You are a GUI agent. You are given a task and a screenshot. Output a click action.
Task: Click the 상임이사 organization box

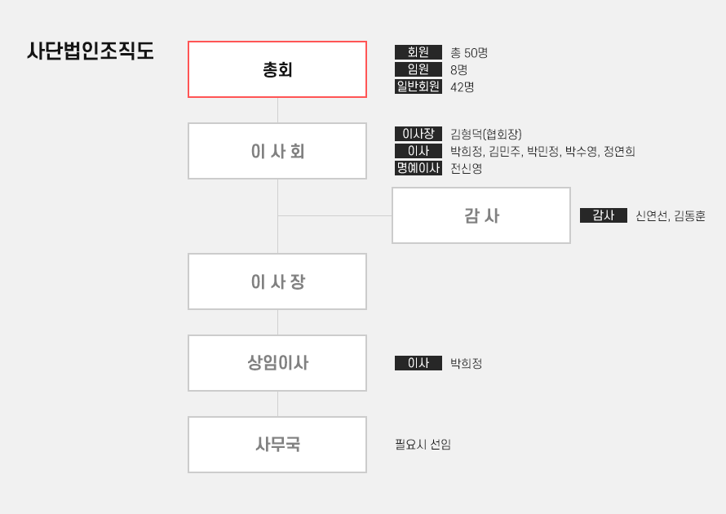point(277,363)
